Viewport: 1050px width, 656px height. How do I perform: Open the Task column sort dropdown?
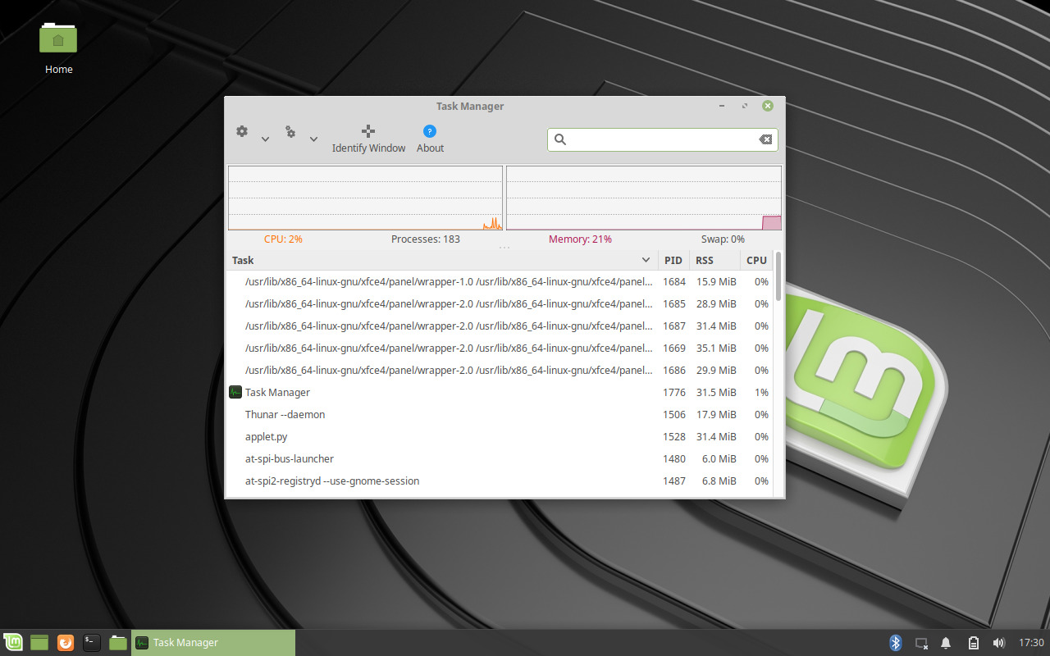pyautogui.click(x=646, y=259)
